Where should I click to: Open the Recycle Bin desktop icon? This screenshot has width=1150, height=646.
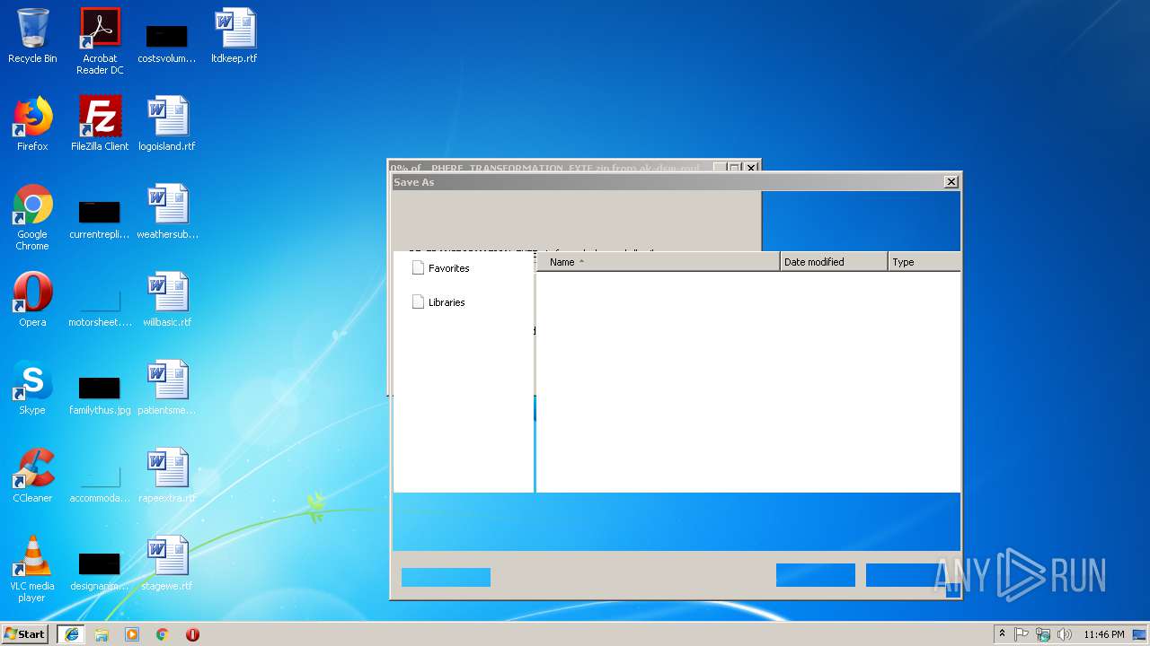click(x=32, y=36)
